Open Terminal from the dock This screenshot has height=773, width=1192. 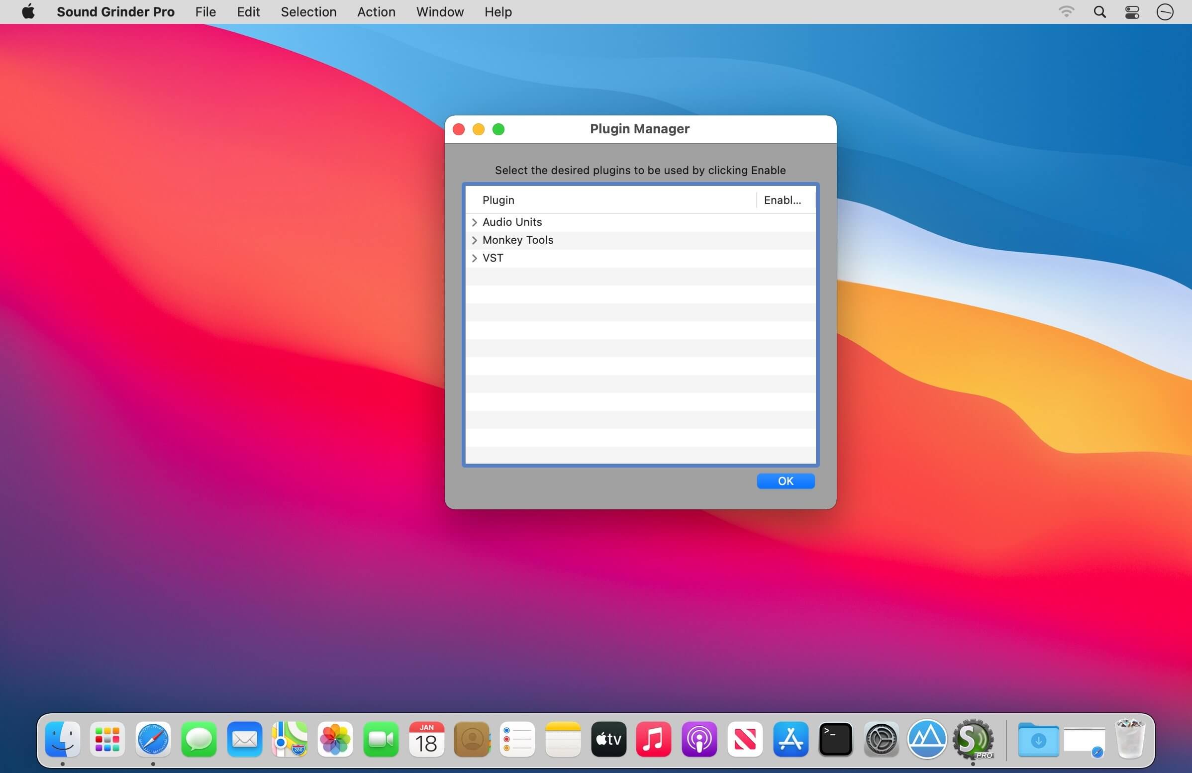835,740
